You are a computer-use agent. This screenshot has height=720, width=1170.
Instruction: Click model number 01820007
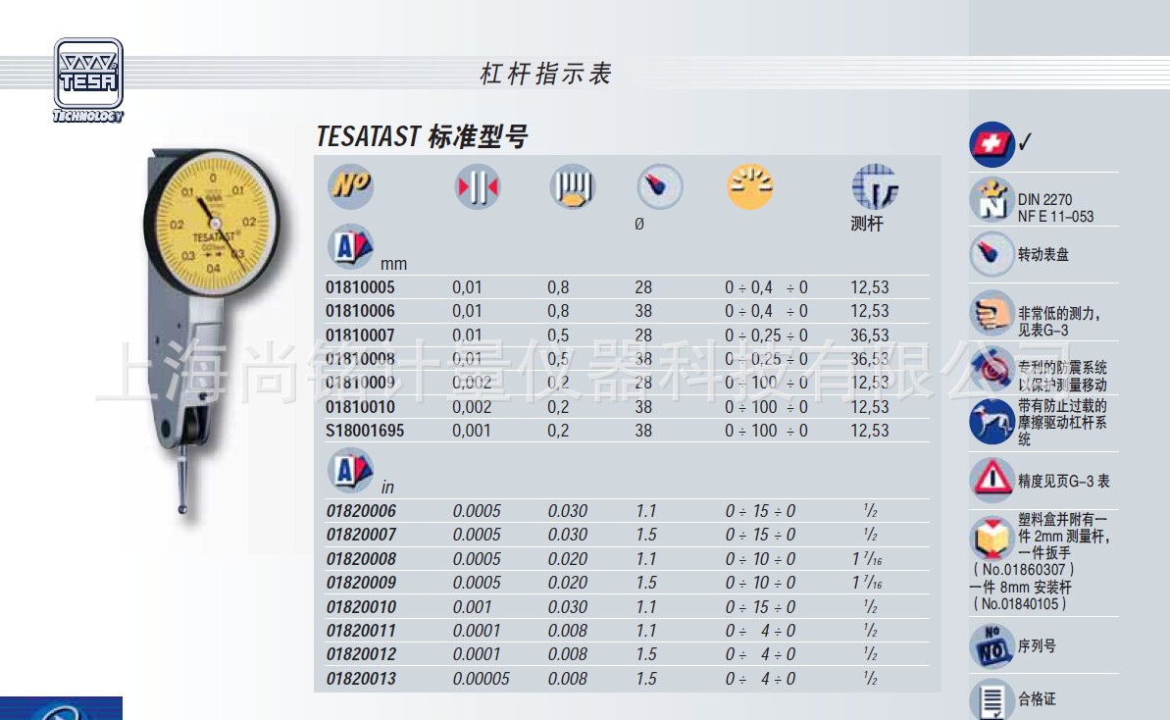[x=361, y=535]
